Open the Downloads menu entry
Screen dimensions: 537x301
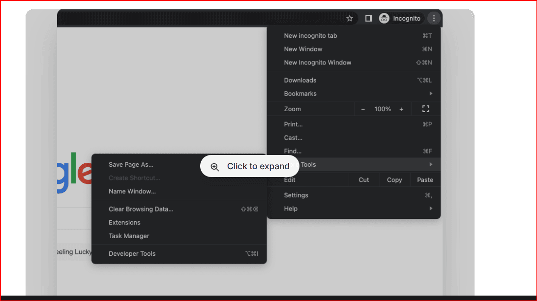tap(300, 80)
